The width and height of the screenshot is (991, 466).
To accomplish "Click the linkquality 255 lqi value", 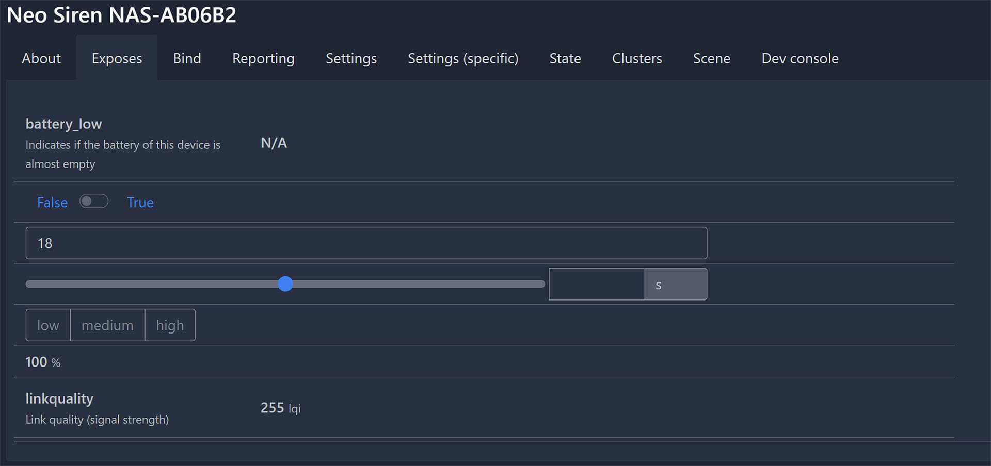I will (280, 408).
